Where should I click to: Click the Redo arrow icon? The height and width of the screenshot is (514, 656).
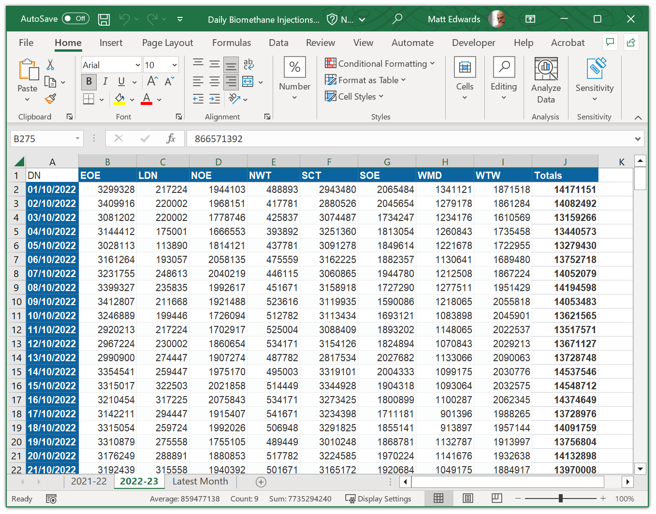click(152, 19)
